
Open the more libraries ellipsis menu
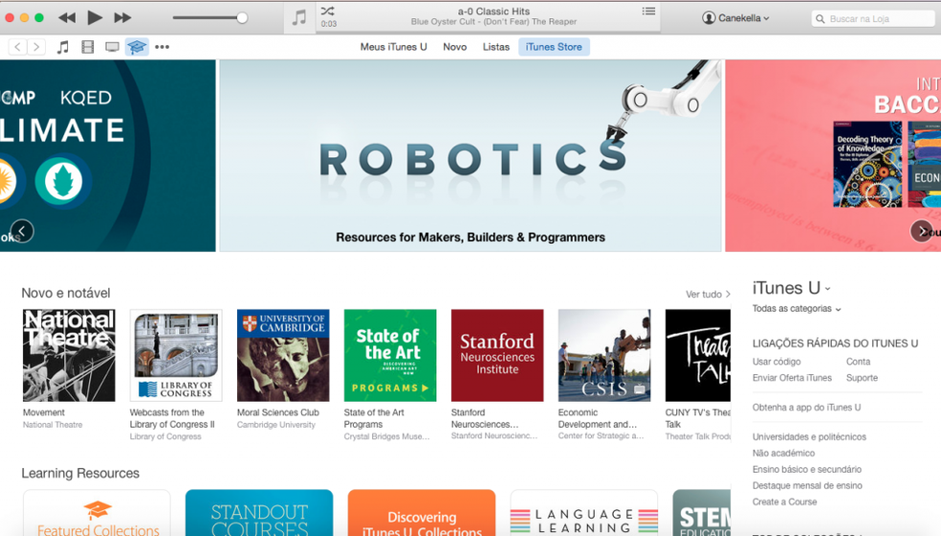162,47
